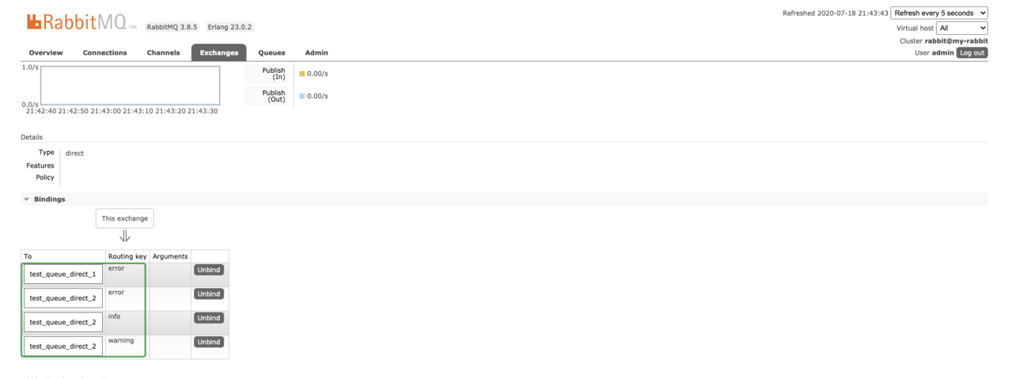Unbind test_queue_direct_1 with error key
The image size is (1012, 378).
click(x=209, y=270)
